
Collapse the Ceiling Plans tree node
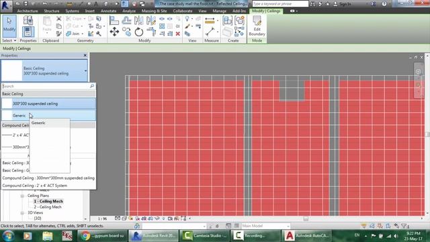click(x=22, y=196)
